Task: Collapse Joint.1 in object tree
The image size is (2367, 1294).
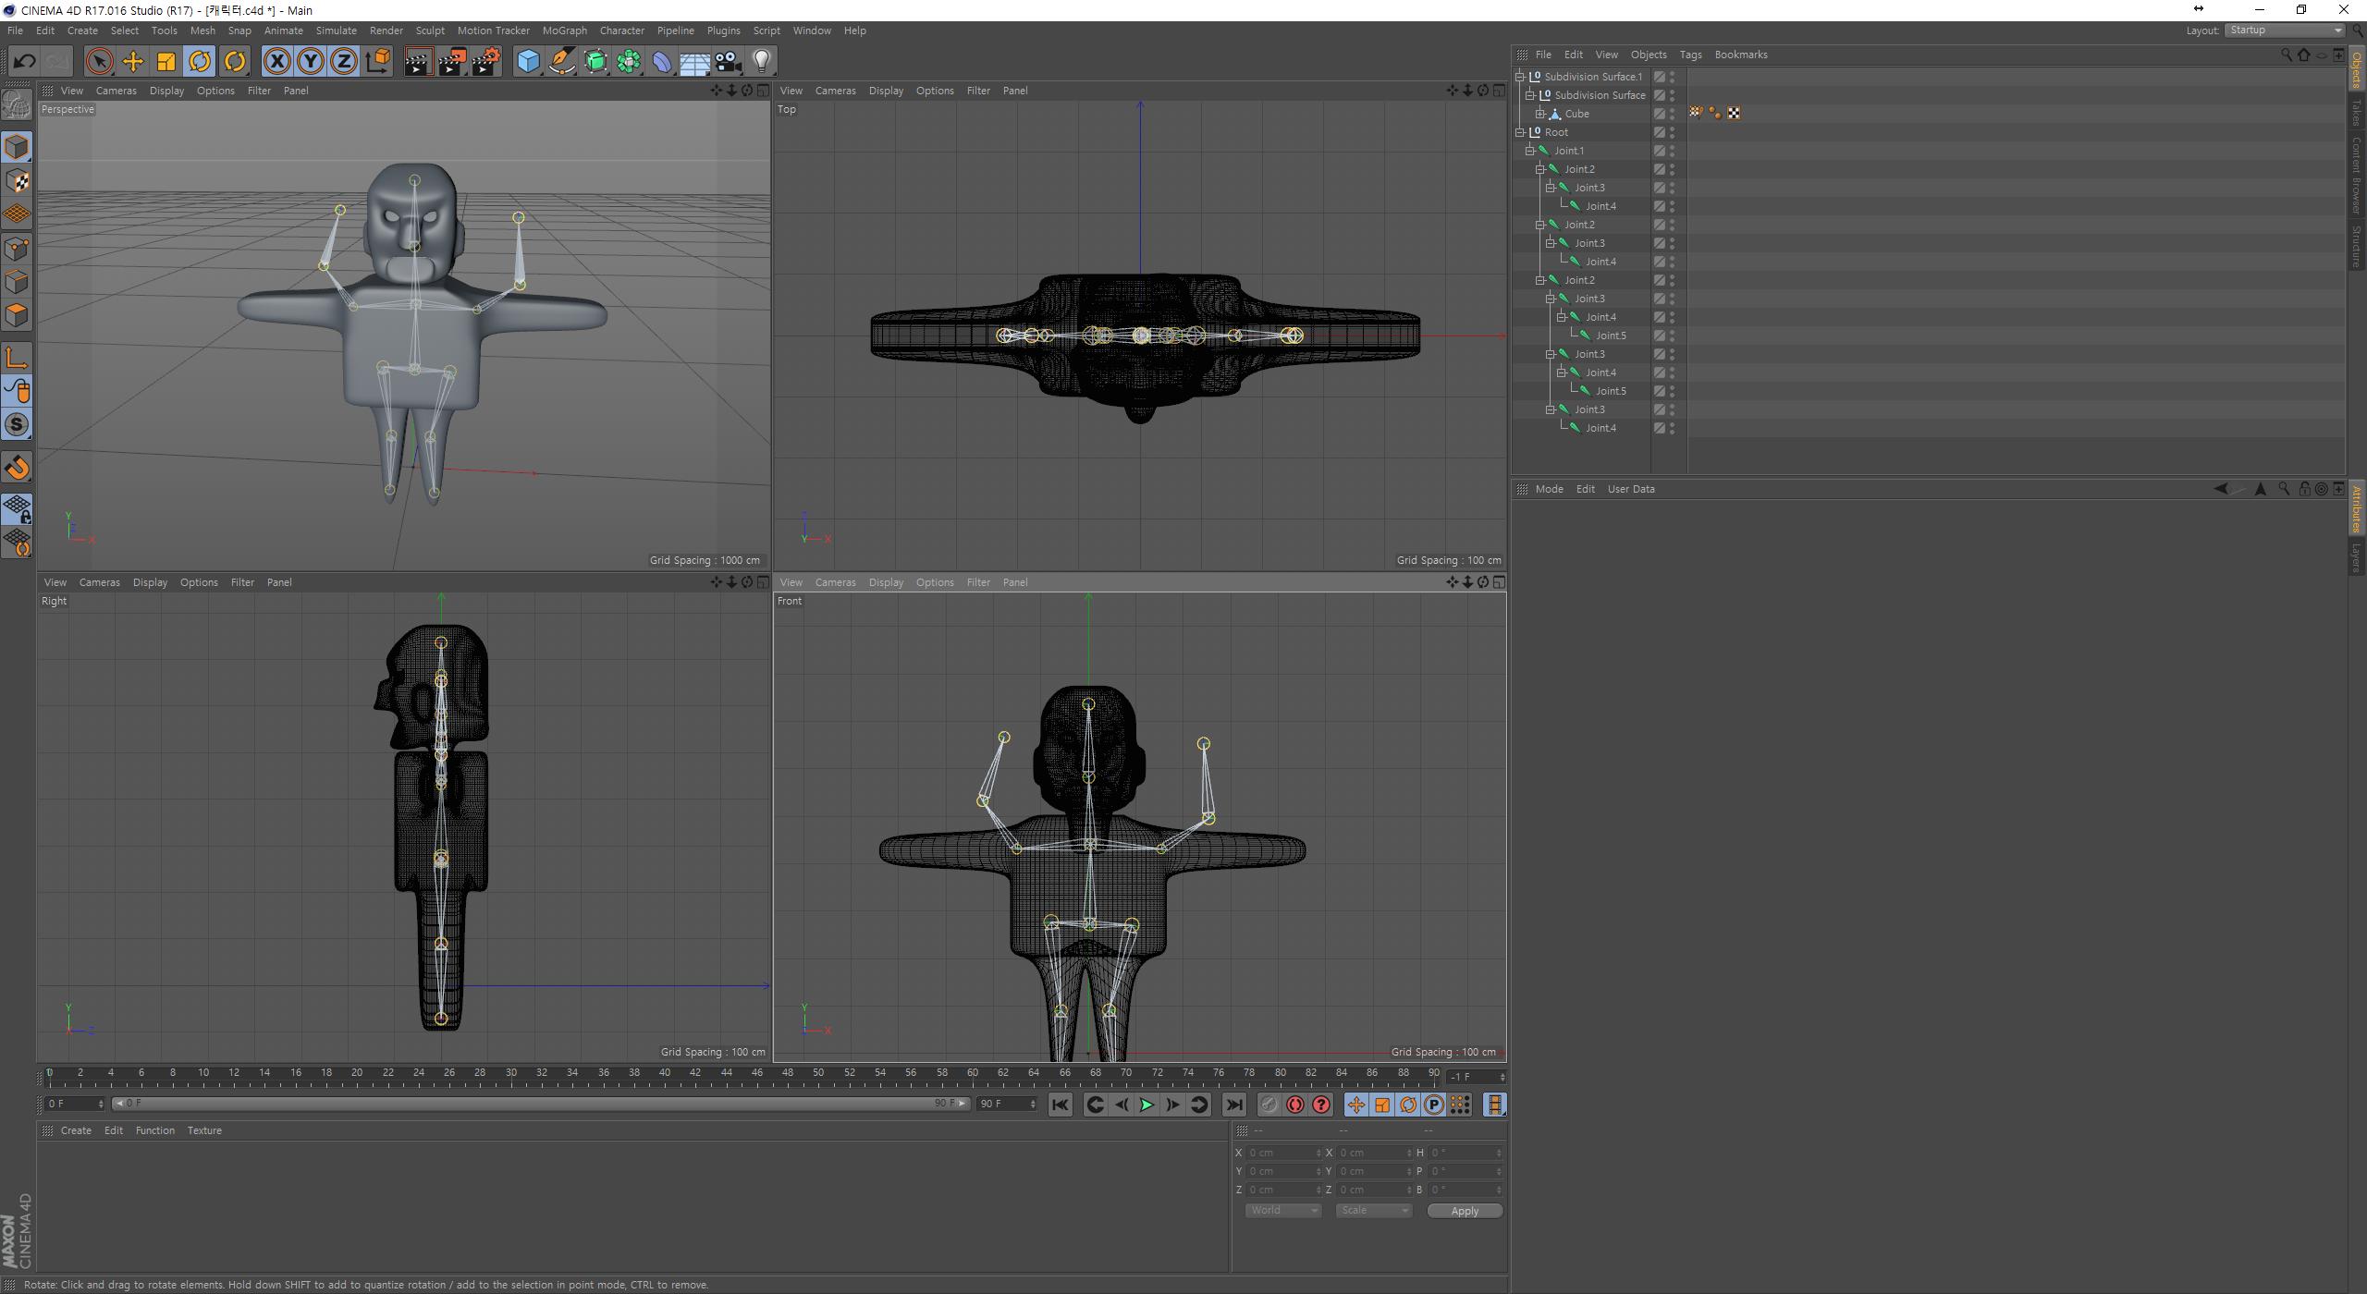Action: click(1530, 151)
